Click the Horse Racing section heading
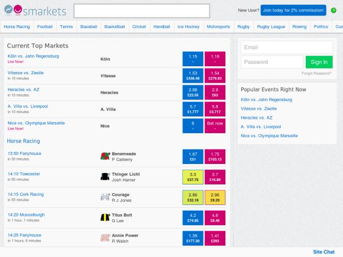Screen dimensions: 343x257 coord(23,141)
